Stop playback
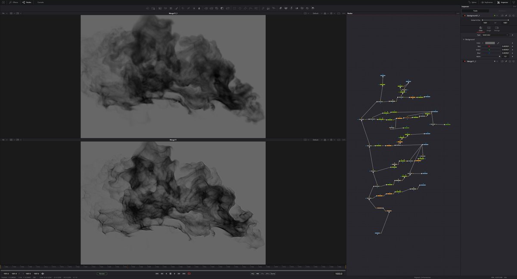The width and height of the screenshot is (517, 279). coord(171,273)
